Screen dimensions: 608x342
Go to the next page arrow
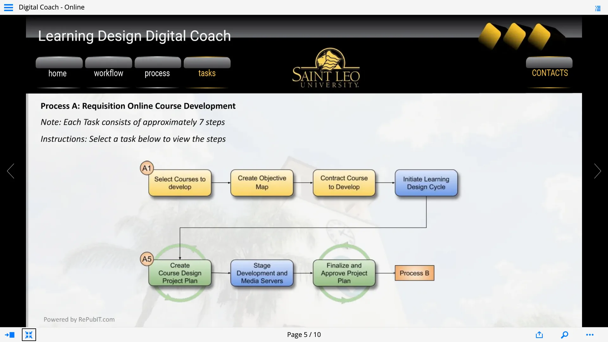pyautogui.click(x=597, y=171)
